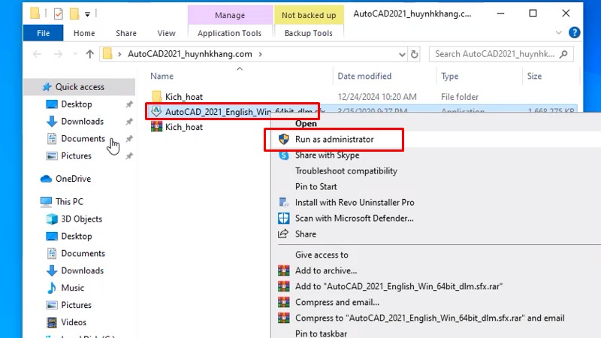Click Install with Revo Uninstaller Pro
Screen dimensions: 601x338
click(x=354, y=202)
